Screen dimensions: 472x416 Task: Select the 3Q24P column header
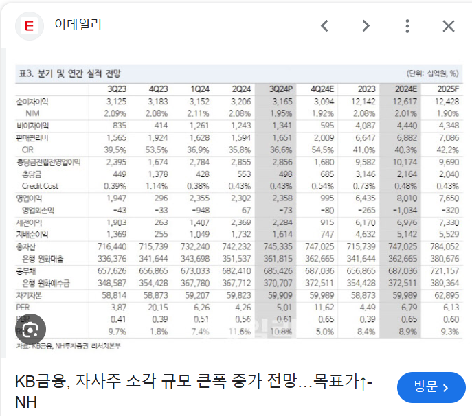pyautogui.click(x=280, y=89)
